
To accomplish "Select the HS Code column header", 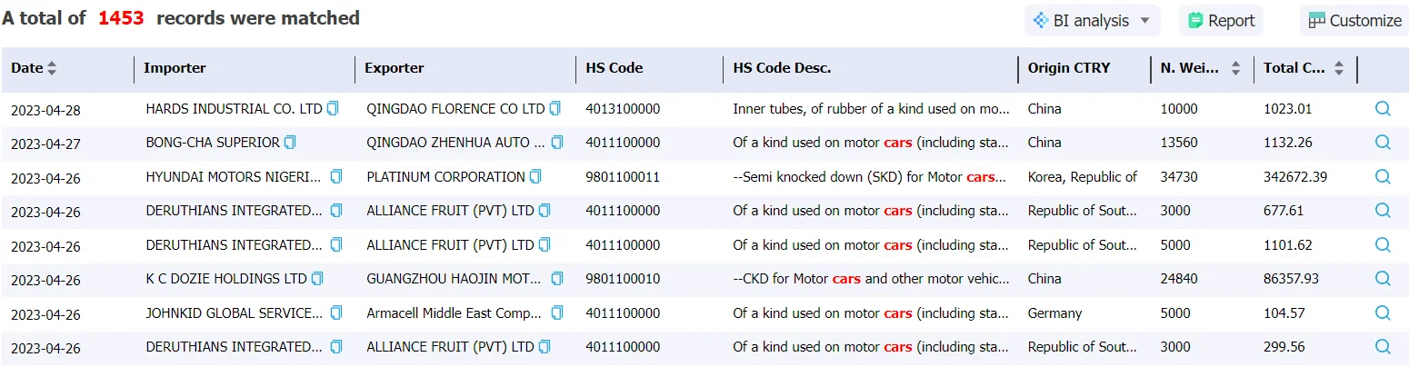I will 615,68.
